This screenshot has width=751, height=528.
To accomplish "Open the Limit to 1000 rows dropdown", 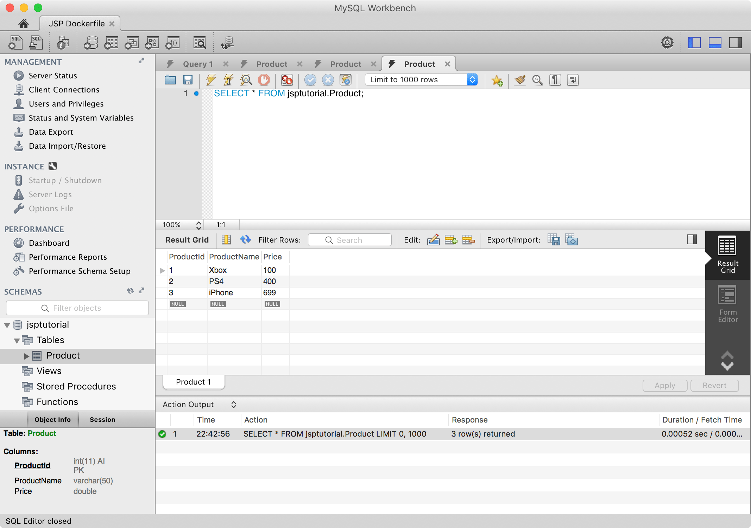I will (x=421, y=80).
